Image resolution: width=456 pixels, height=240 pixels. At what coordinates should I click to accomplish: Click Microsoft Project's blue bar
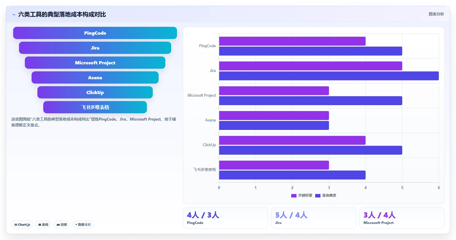click(311, 100)
